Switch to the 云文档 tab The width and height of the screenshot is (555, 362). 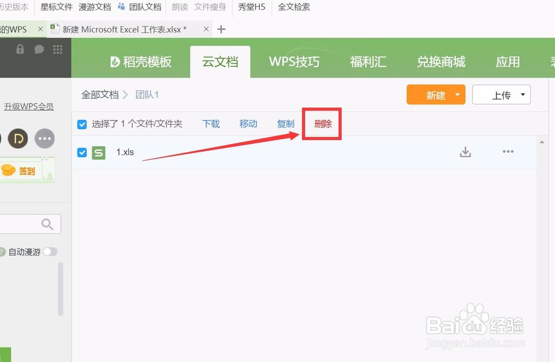(x=220, y=62)
